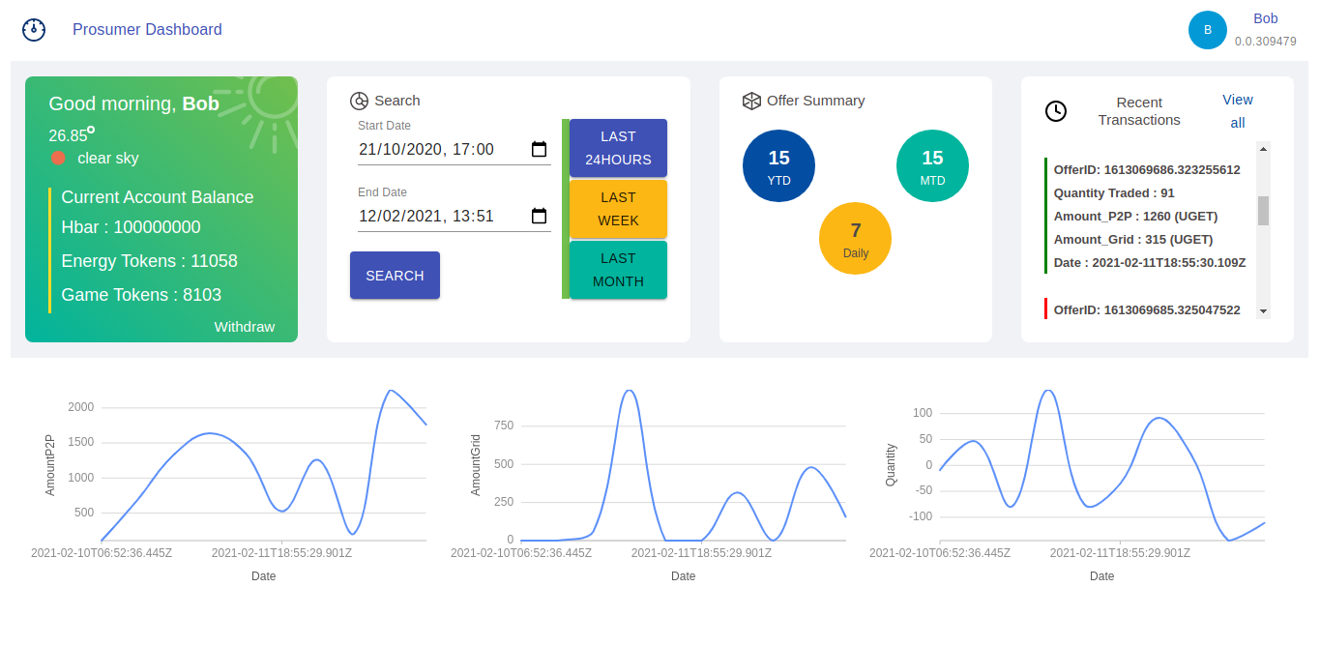Click Amount_P2P : 1260 (UGET) line
Image resolution: width=1320 pixels, height=646 pixels.
[x=1135, y=216]
